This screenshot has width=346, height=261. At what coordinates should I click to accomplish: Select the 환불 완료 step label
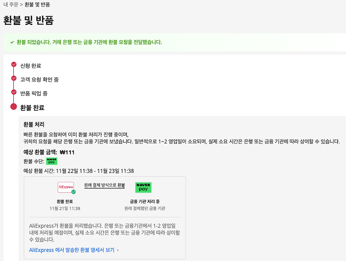(x=32, y=107)
